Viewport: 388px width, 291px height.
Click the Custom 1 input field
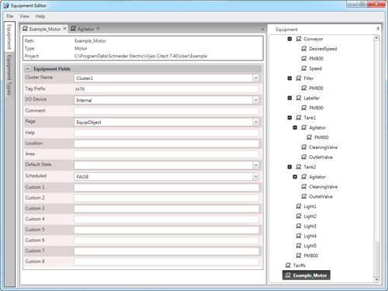click(166, 188)
